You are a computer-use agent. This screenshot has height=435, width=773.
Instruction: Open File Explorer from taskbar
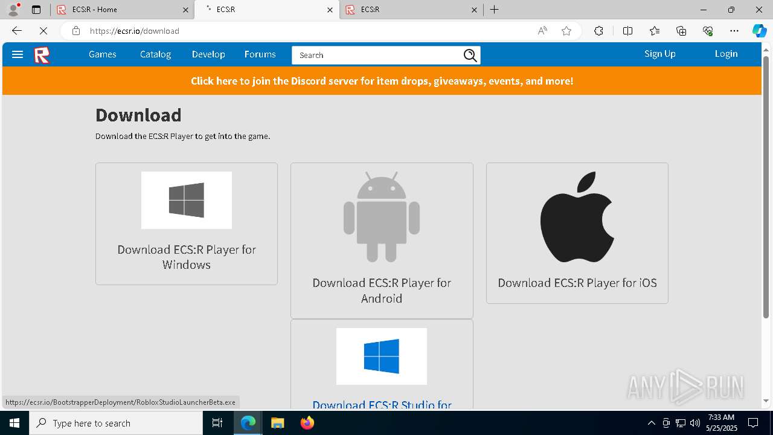coord(277,423)
